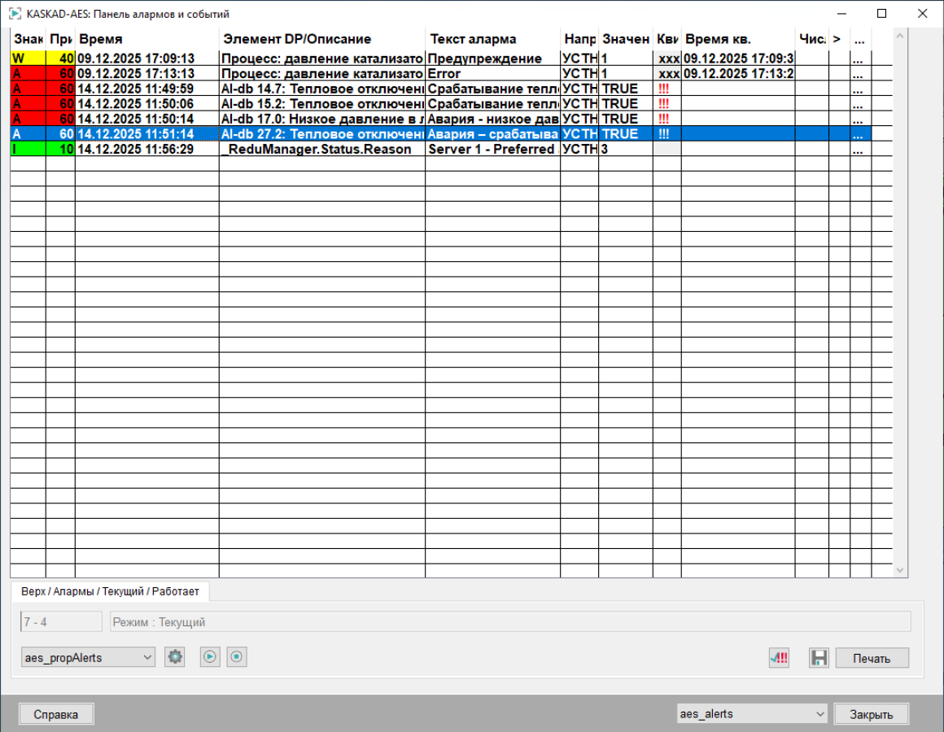Close the panel using Закрыть button

click(x=871, y=714)
